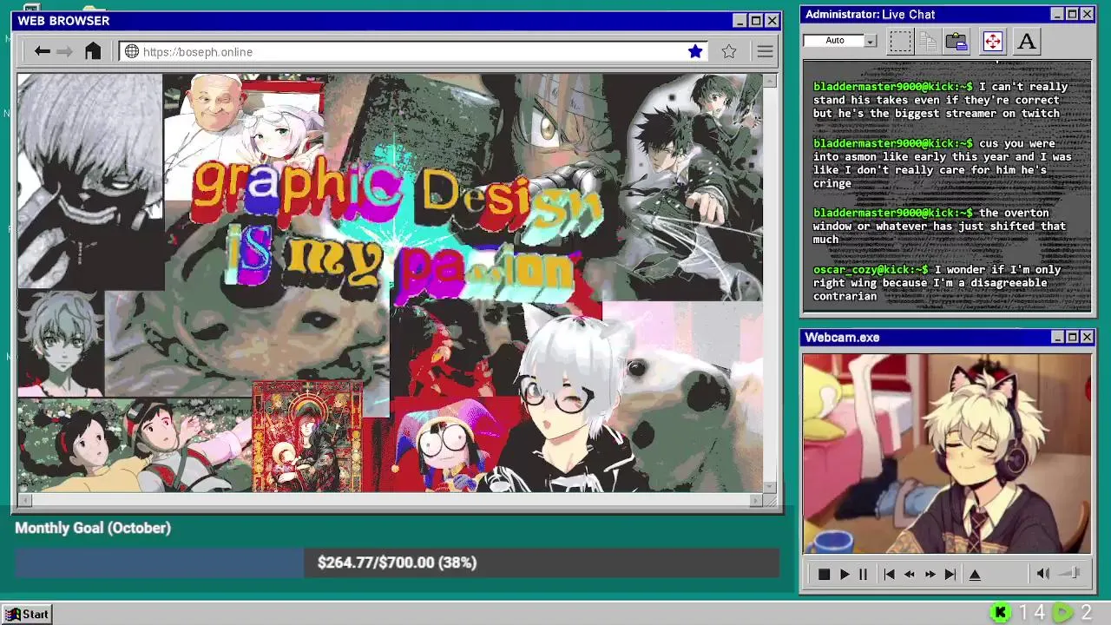Select the marquee selection tool in Live Chat

pos(900,41)
